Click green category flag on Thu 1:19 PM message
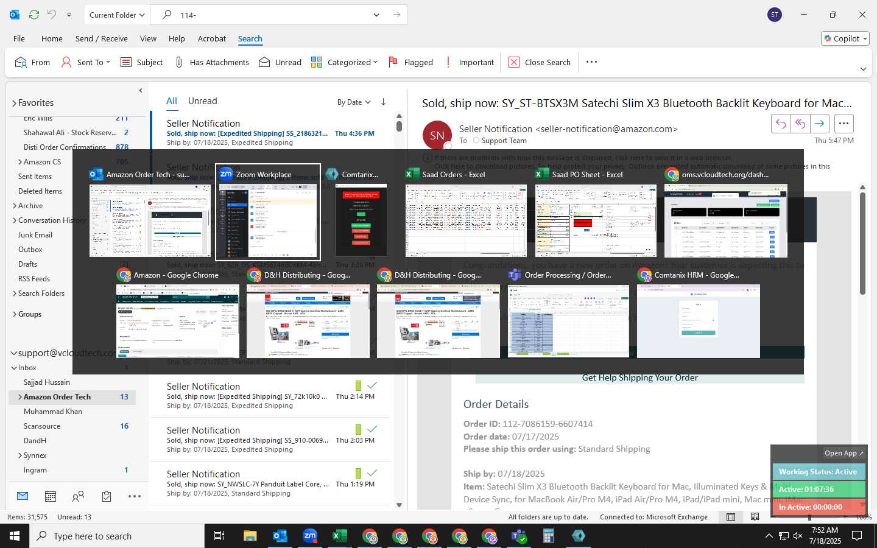The image size is (877, 548). click(358, 473)
